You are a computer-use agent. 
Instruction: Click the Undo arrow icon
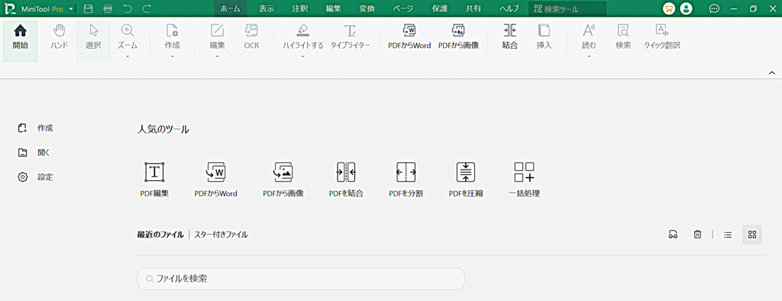tap(128, 8)
